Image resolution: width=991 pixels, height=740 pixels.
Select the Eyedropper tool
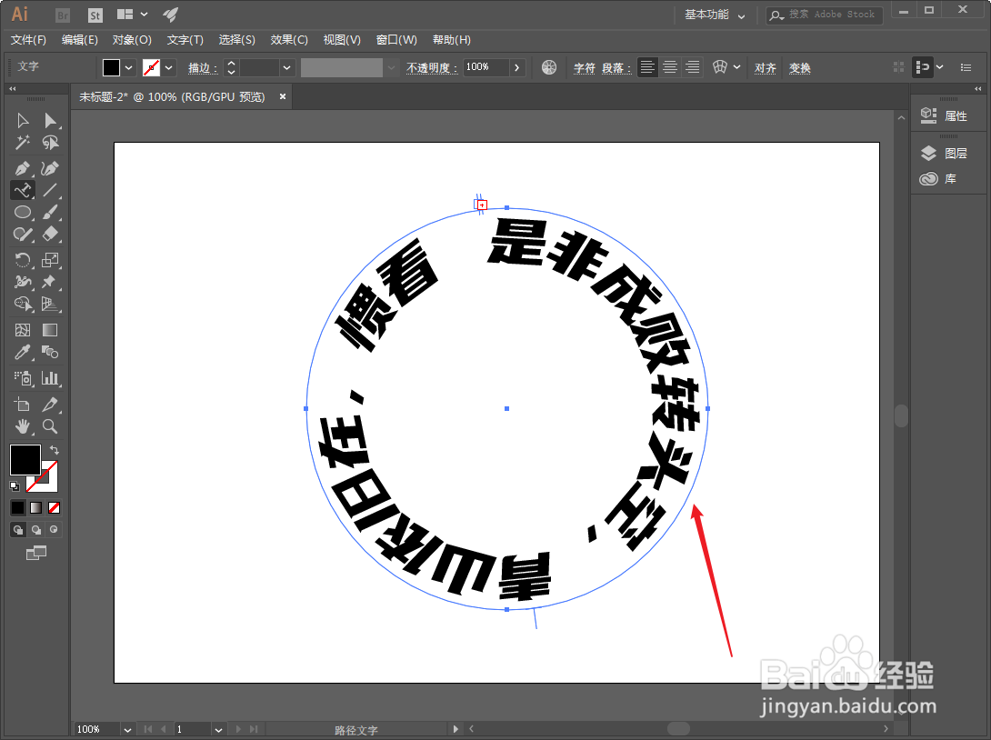(x=23, y=352)
